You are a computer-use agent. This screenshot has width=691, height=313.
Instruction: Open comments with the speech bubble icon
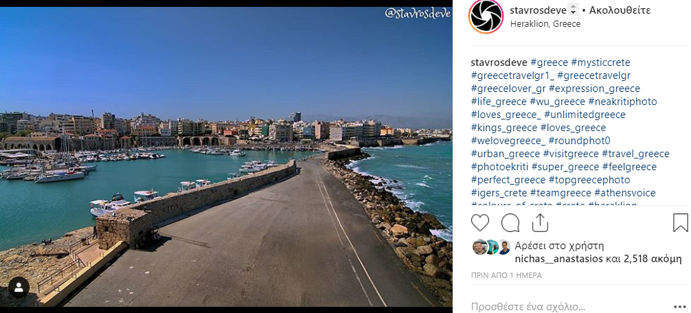point(510,223)
